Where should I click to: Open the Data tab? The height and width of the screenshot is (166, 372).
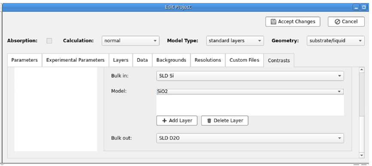(142, 60)
